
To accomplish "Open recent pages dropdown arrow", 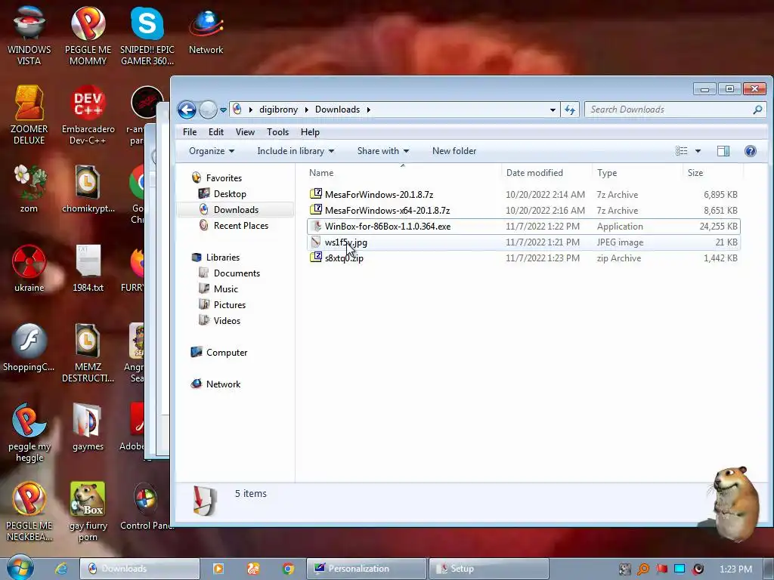I will click(x=223, y=110).
